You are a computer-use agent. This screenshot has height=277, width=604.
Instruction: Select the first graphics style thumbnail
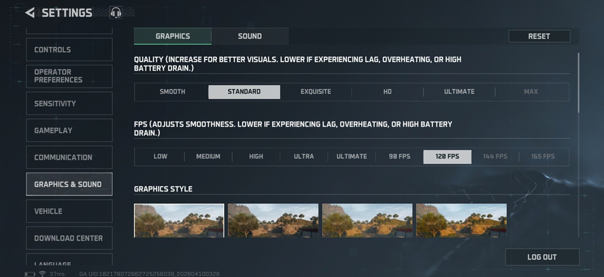pos(179,220)
